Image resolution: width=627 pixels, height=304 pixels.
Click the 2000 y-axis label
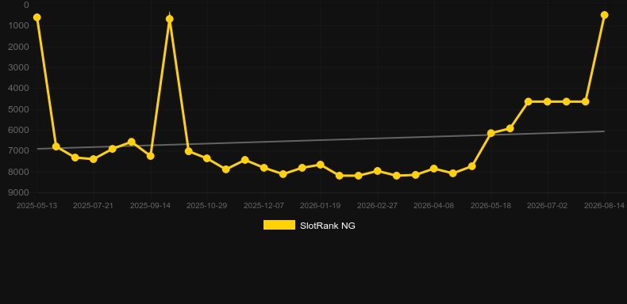[19, 47]
